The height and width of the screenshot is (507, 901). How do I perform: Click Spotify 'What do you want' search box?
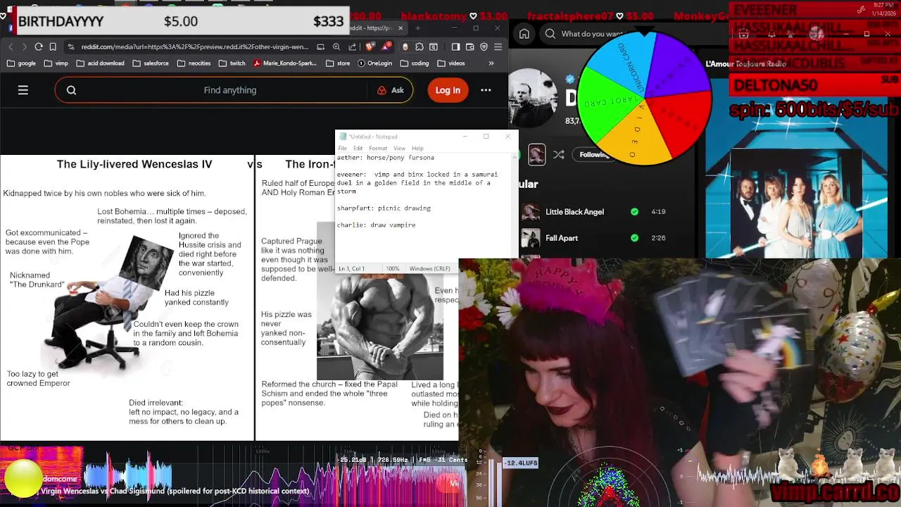[592, 34]
